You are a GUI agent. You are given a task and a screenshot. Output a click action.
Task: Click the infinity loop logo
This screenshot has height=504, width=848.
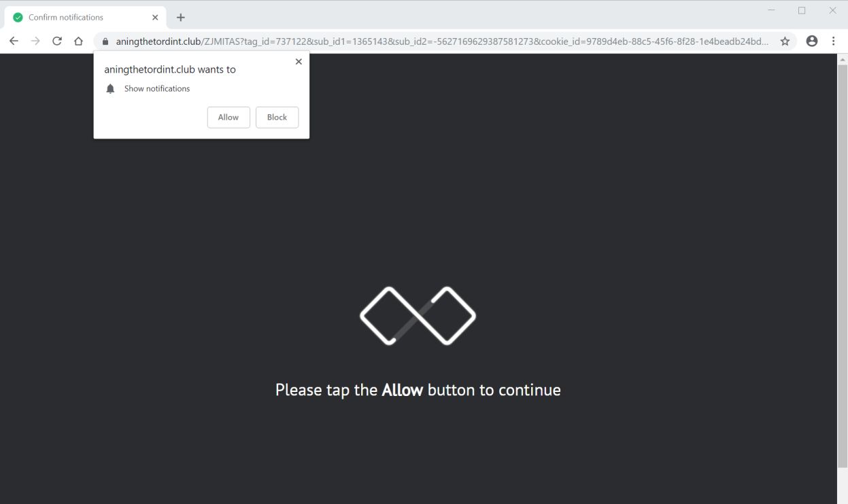418,316
